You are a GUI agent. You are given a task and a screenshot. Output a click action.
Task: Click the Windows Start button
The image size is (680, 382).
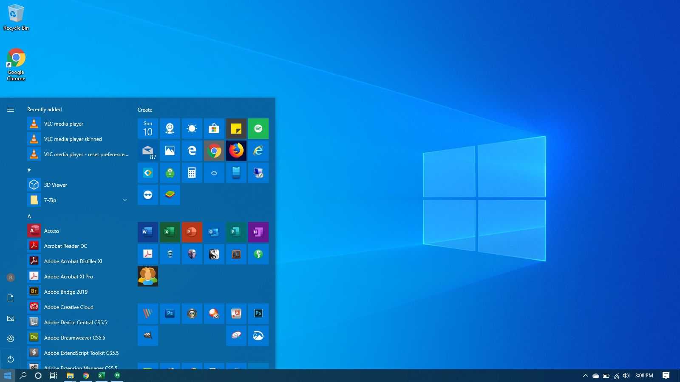(x=8, y=376)
